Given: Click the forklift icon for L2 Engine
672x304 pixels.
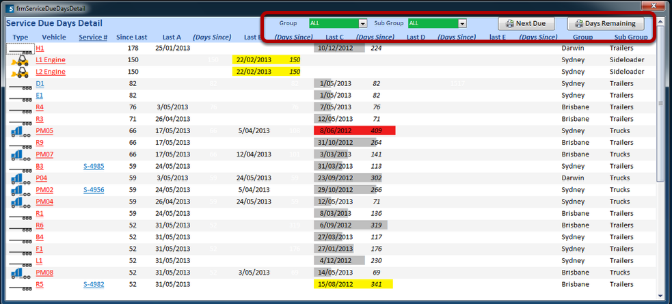Looking at the screenshot, I should pyautogui.click(x=20, y=72).
